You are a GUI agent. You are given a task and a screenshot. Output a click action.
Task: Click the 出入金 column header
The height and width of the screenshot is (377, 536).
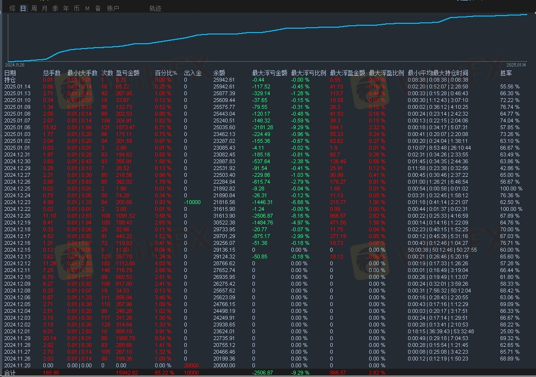[x=193, y=73]
